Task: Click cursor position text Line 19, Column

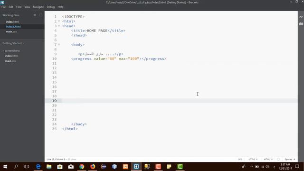Action: click(56, 159)
